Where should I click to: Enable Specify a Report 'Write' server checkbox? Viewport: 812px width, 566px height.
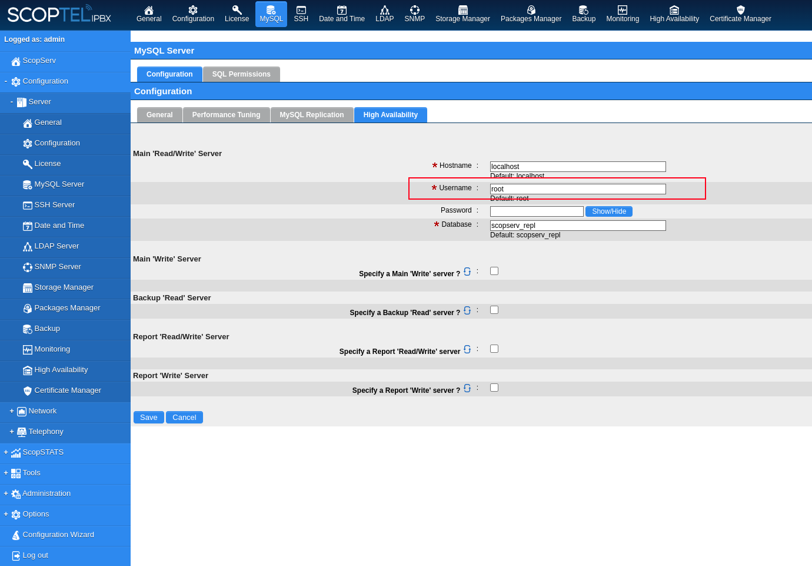[x=494, y=388]
